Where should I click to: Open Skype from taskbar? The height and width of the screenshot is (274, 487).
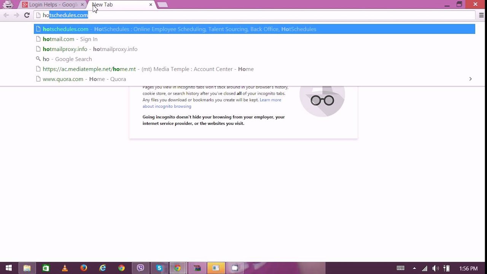pos(159,268)
